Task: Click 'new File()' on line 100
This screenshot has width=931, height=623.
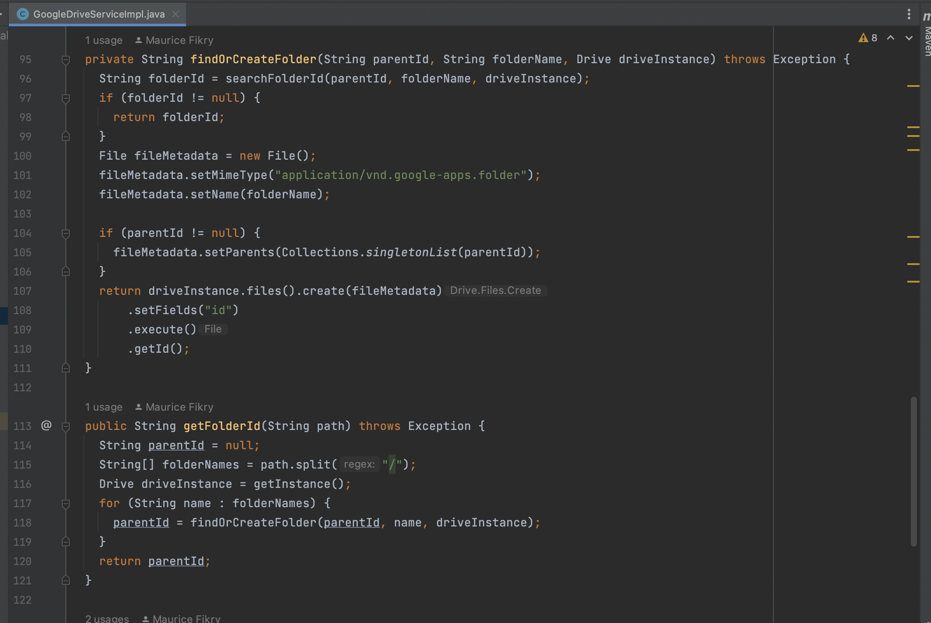Action: 274,156
